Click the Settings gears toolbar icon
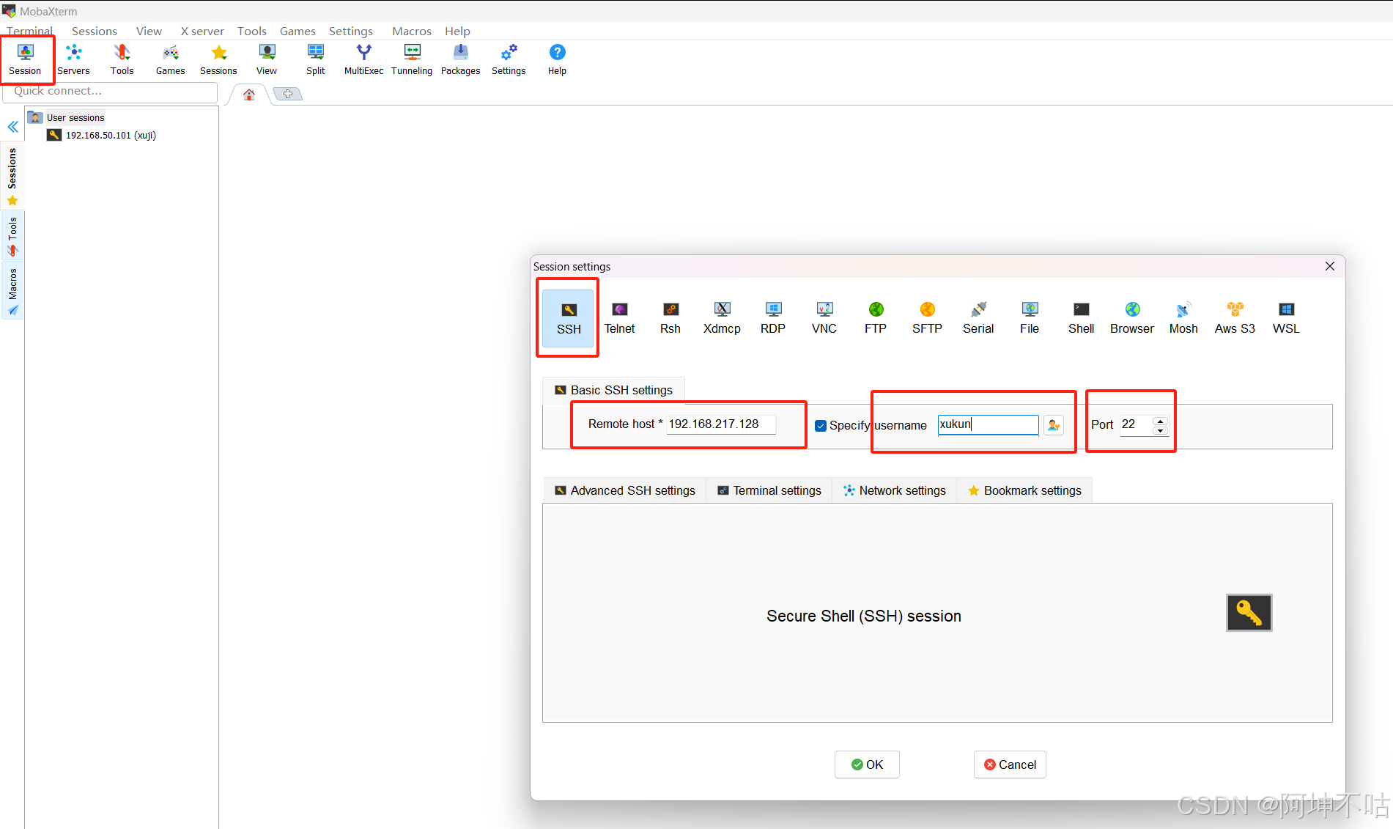Screen dimensions: 1393x829 pyautogui.click(x=509, y=59)
